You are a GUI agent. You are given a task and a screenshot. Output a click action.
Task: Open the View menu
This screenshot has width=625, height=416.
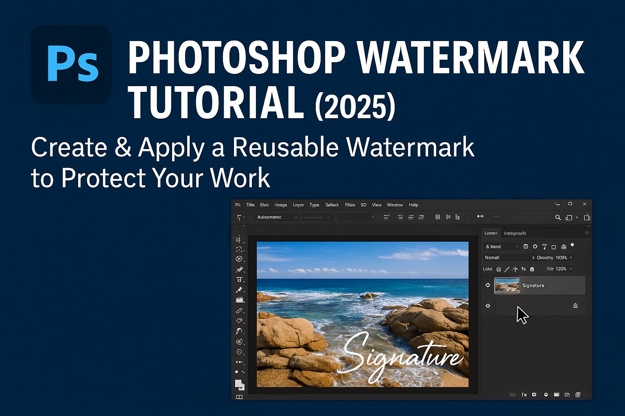click(377, 205)
